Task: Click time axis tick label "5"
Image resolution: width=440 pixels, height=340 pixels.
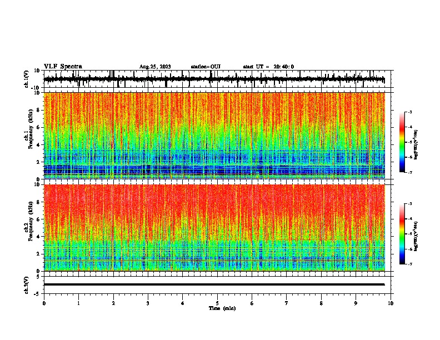Action: point(217,303)
